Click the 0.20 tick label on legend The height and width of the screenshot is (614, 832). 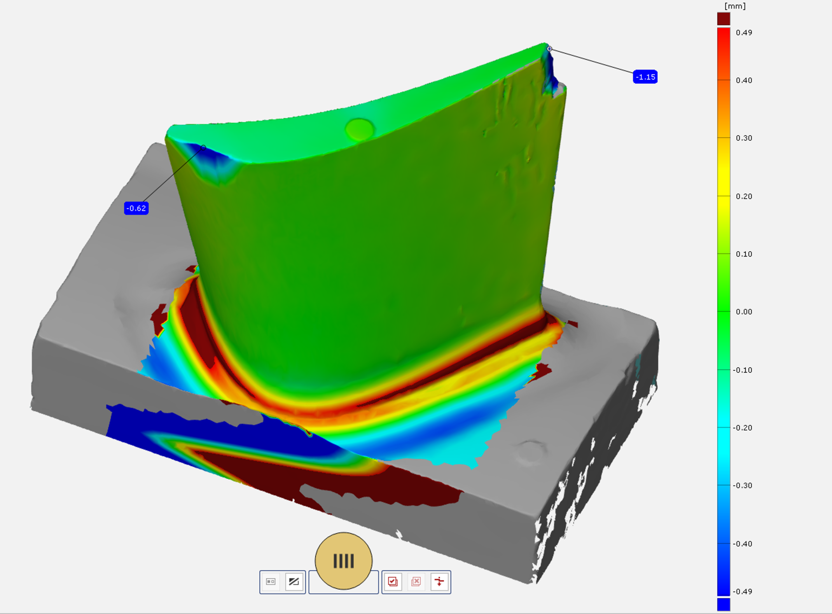(x=744, y=196)
